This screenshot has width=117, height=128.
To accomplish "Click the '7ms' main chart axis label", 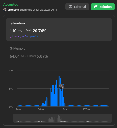I will 18,109.
